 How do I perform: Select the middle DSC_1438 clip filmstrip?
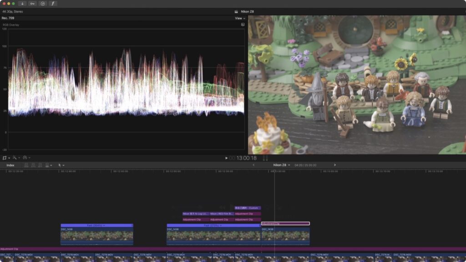point(213,236)
